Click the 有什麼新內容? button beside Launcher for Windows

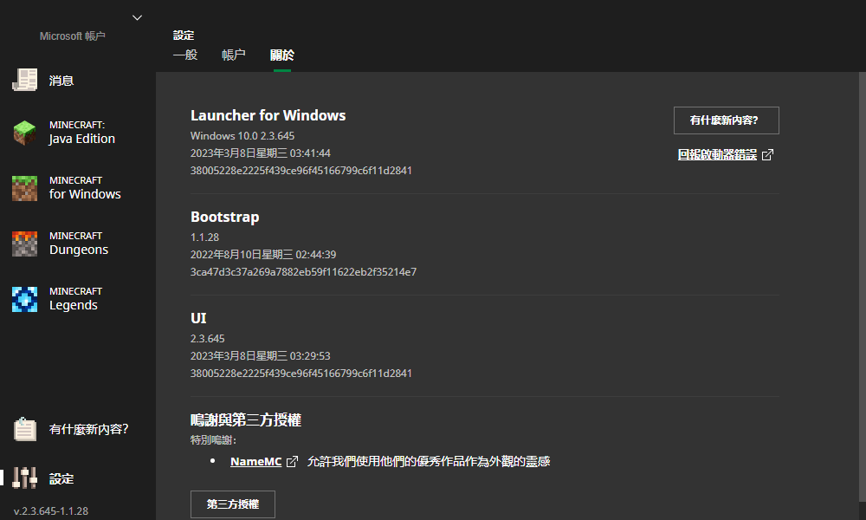coord(727,120)
